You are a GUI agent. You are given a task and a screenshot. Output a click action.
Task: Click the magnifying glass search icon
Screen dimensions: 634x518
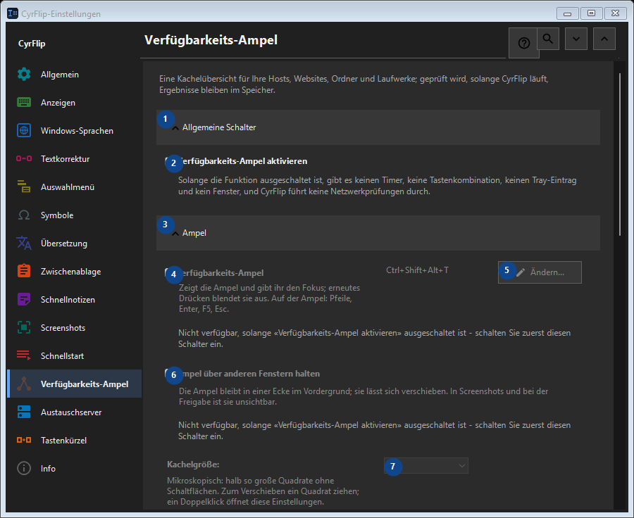tap(548, 39)
